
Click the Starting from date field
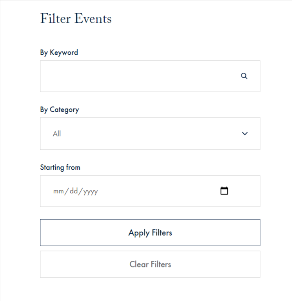[x=150, y=191]
